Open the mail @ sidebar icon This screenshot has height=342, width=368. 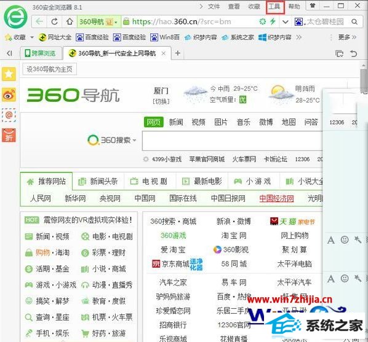pyautogui.click(x=9, y=115)
